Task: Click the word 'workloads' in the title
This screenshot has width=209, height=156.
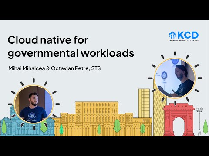Action: pyautogui.click(x=108, y=53)
